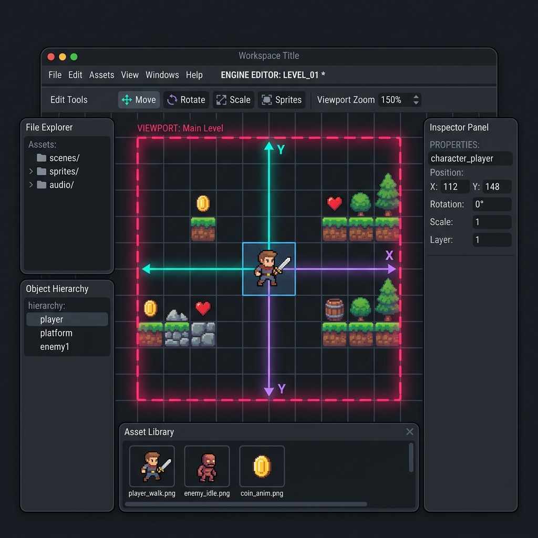This screenshot has height=538, width=538.
Task: Click the Layer value field
Action: (x=492, y=240)
